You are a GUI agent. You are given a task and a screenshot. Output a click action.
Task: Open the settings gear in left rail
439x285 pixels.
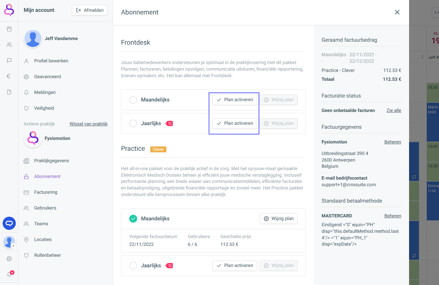pos(9,259)
